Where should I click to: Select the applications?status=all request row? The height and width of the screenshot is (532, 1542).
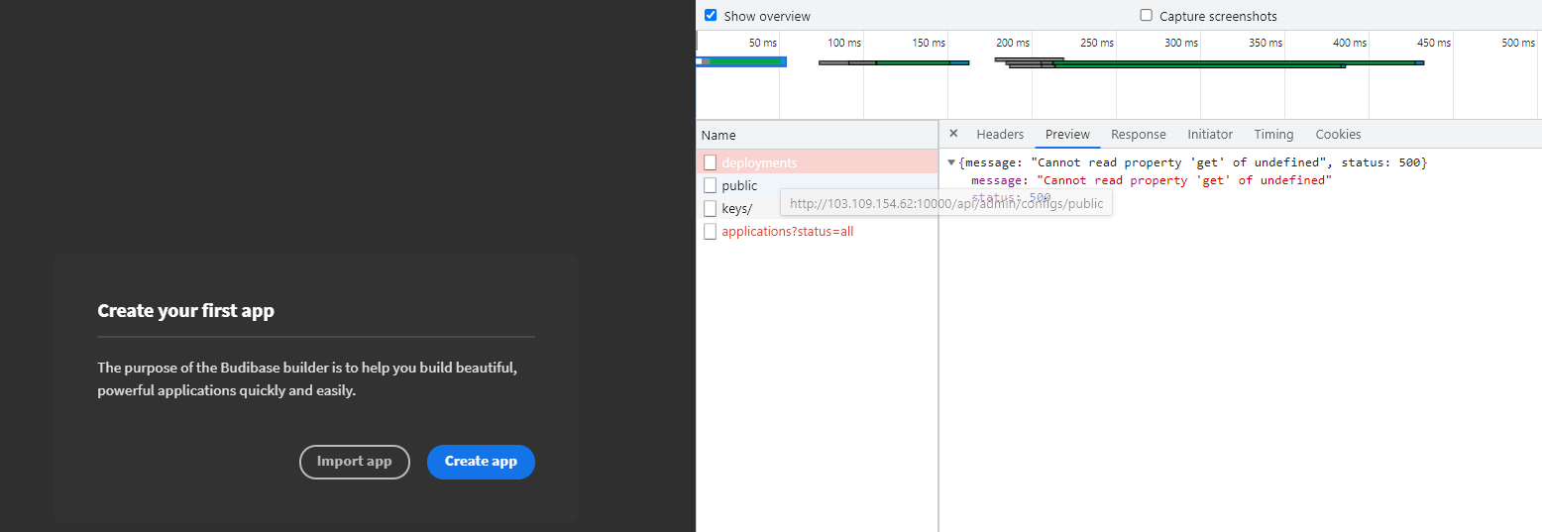point(817,231)
